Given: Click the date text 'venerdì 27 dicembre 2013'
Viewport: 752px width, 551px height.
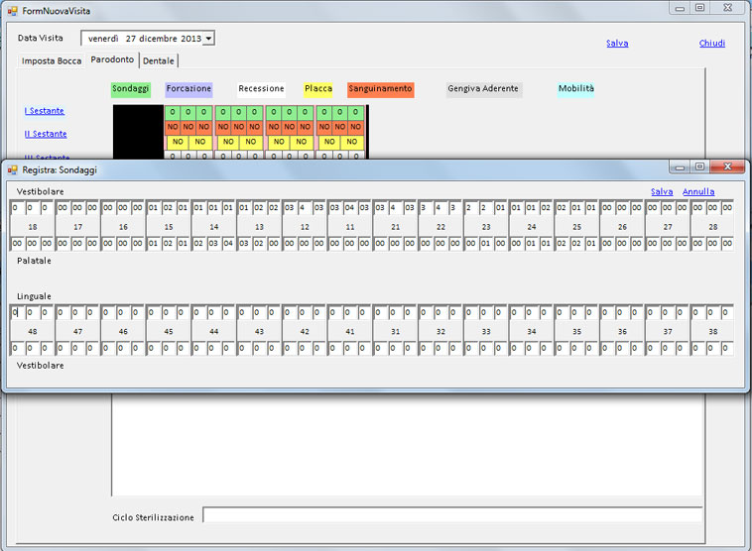Looking at the screenshot, I should pos(145,39).
